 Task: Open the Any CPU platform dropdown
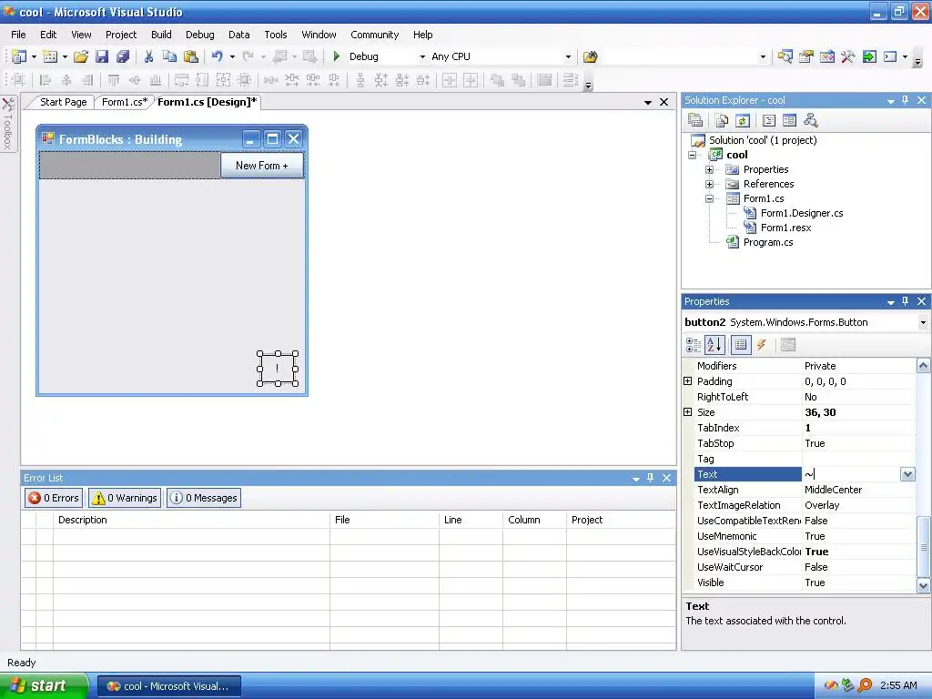[x=568, y=56]
